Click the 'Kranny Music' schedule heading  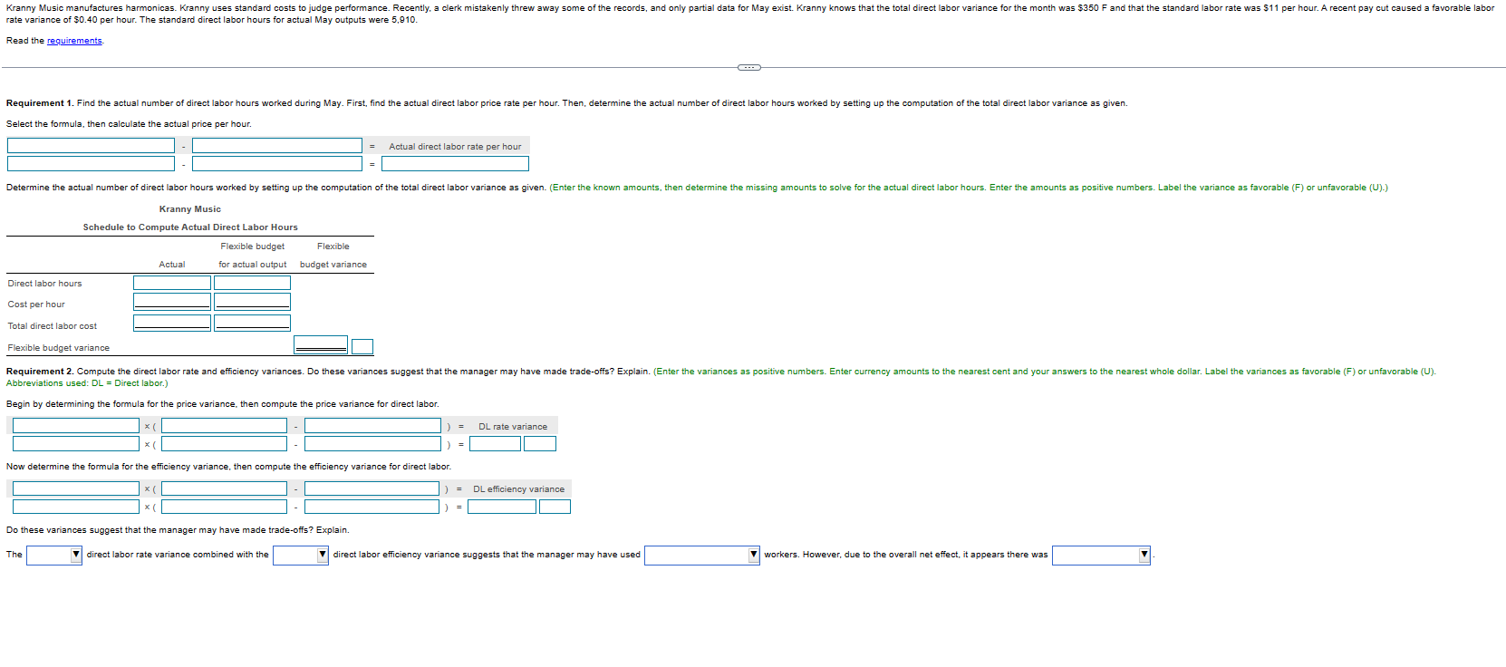(x=190, y=209)
